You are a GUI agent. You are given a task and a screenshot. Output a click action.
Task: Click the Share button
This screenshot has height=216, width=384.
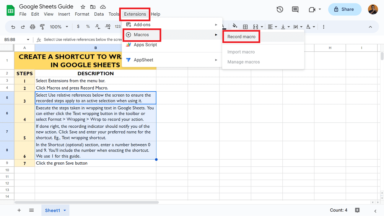click(344, 9)
